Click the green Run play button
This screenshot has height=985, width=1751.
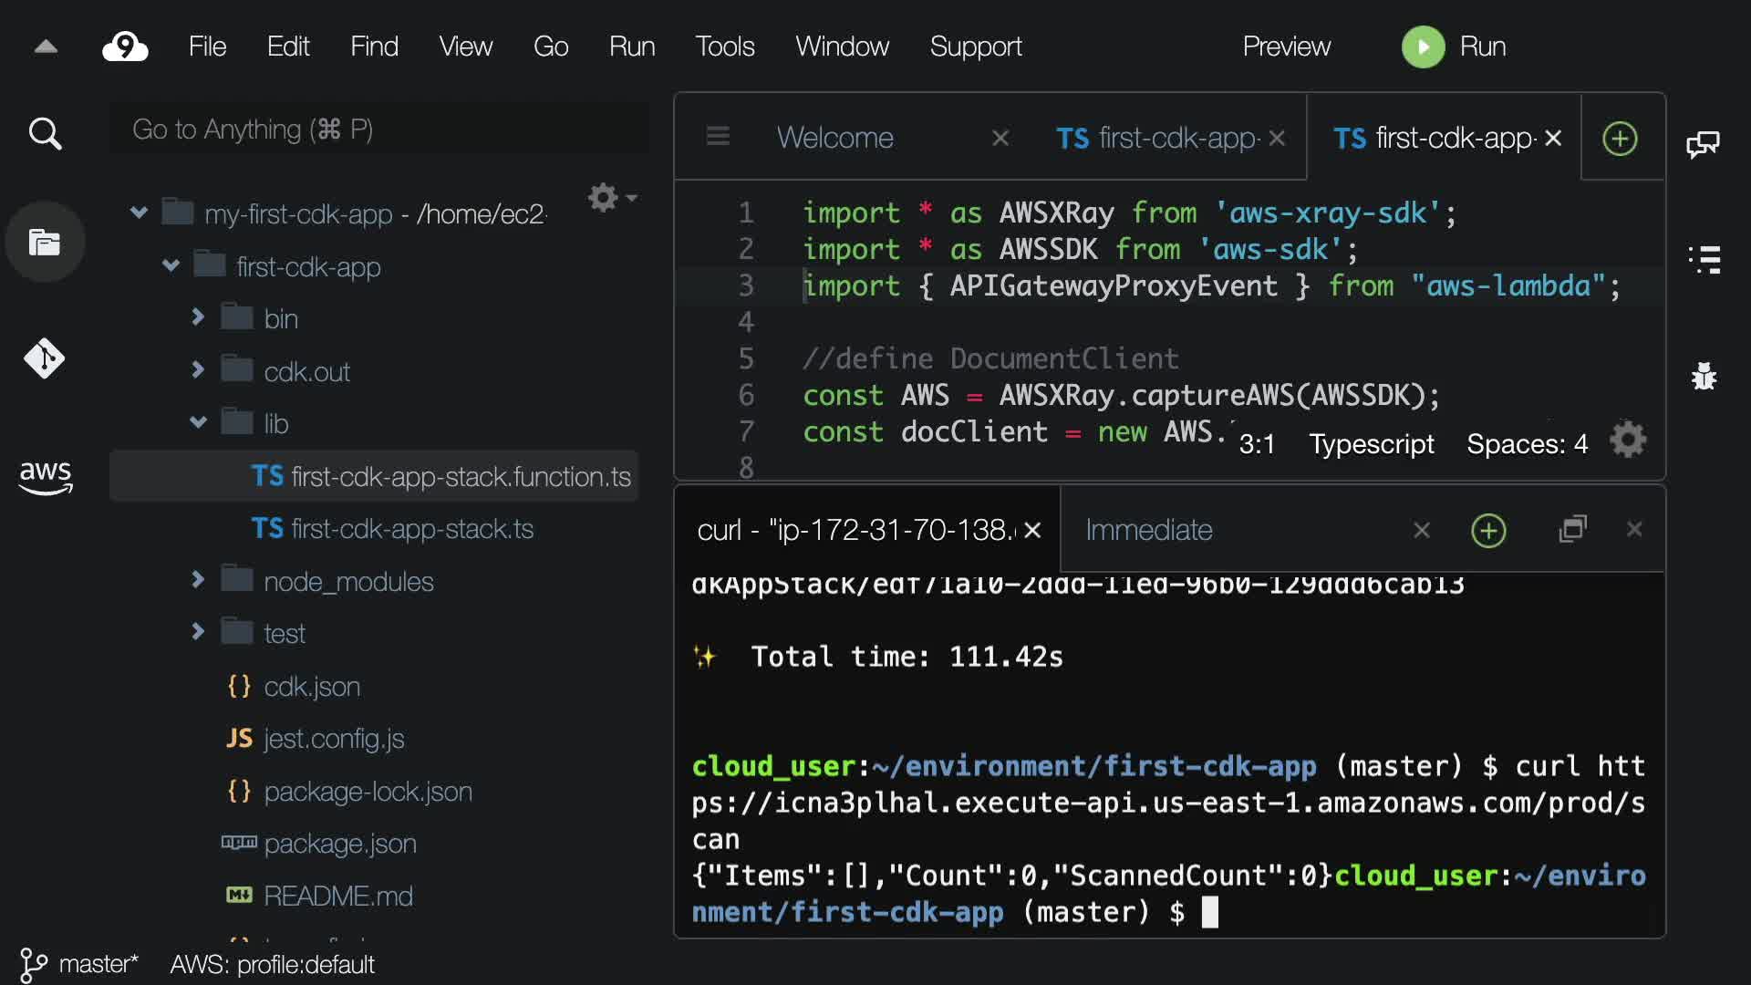[1423, 47]
